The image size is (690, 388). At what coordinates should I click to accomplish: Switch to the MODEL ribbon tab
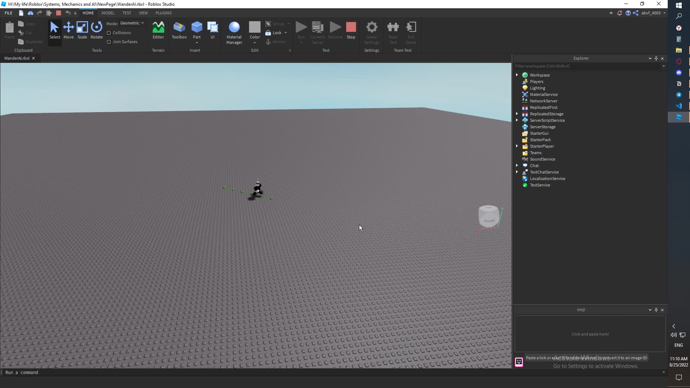[x=108, y=13]
